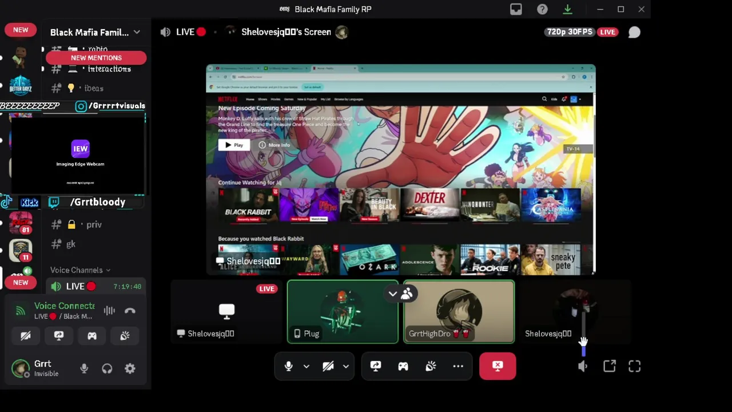Select Shelovesjq LIVE stream tile
Screen dimensions: 732x412
[226, 312]
